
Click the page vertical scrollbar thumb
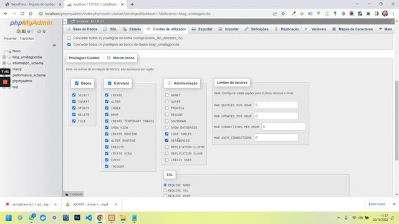[x=397, y=120]
